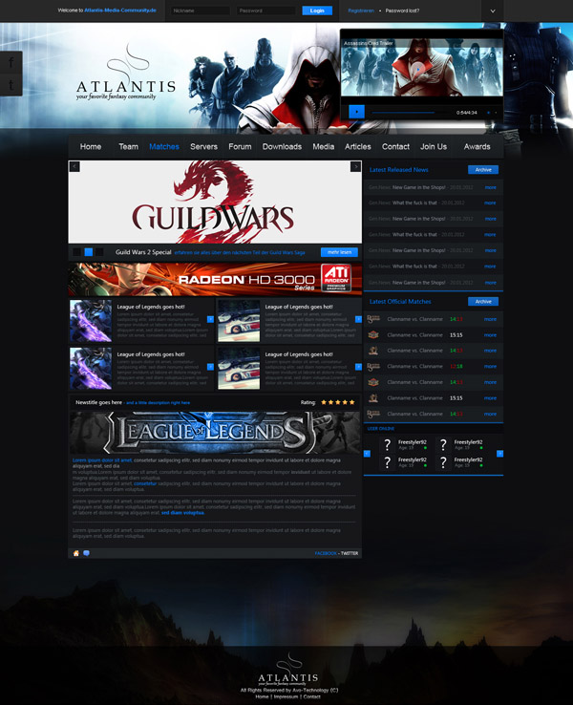Click clan logo on first match row

point(373,319)
